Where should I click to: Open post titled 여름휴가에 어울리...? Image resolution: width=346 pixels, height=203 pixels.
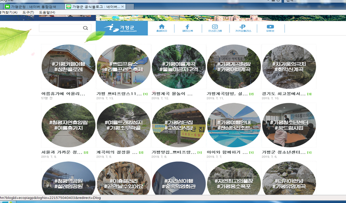[63, 94]
